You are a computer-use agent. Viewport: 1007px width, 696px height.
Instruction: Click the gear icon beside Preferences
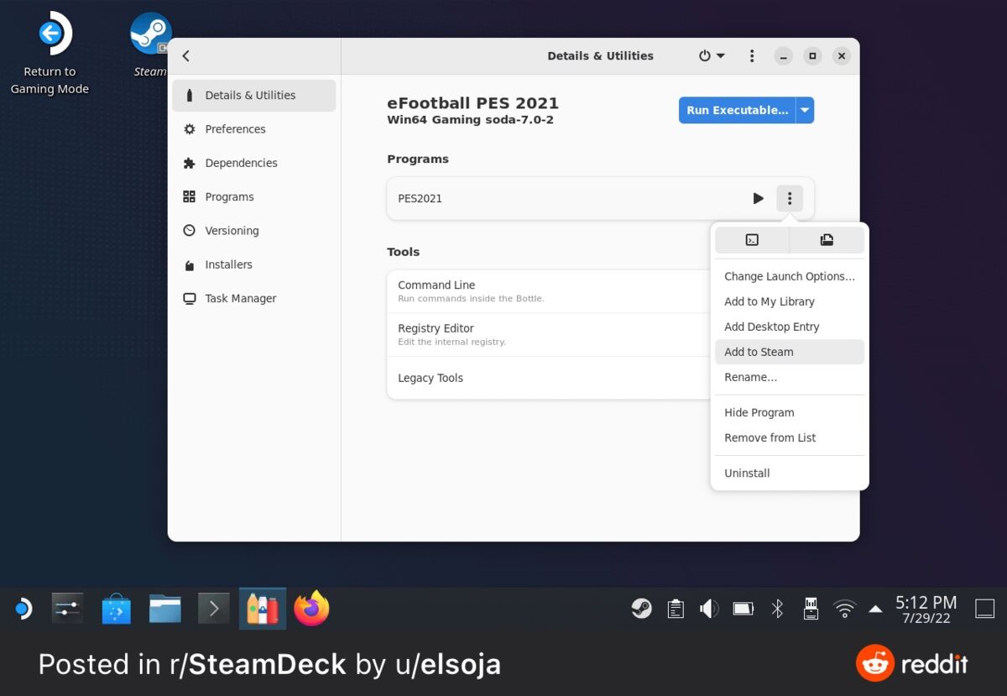(189, 129)
